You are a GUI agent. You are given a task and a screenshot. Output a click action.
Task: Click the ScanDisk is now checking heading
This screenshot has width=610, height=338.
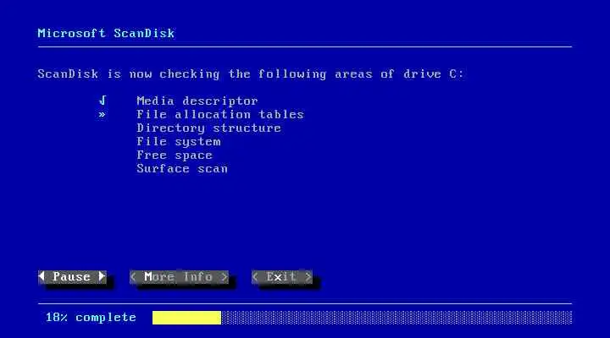(251, 74)
